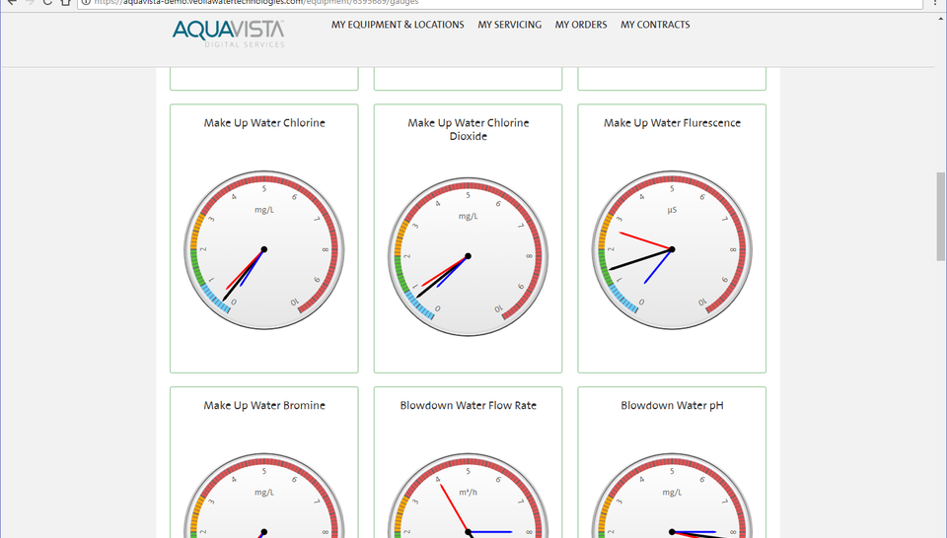
Task: Select the Make Up Water Bromine gauge
Action: point(264,496)
